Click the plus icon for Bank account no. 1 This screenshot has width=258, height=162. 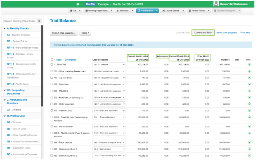click(x=249, y=149)
